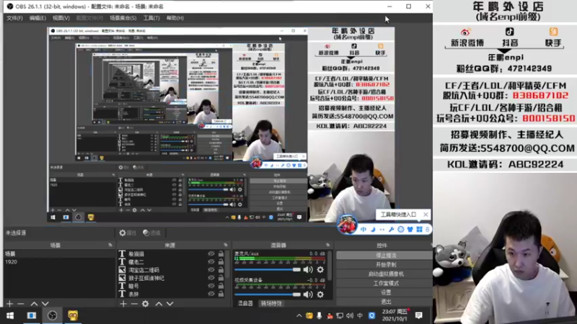Screen dimensions: 577x324
Task: Select the 场景 entry in Scenes list
Action: click(x=59, y=254)
